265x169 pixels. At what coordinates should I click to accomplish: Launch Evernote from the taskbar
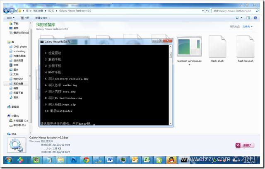click(x=36, y=160)
